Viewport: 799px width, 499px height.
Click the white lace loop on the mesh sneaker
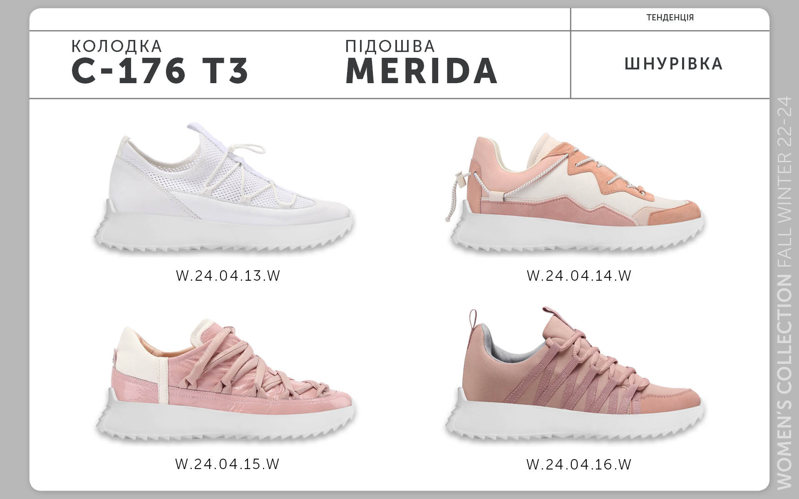click(249, 151)
